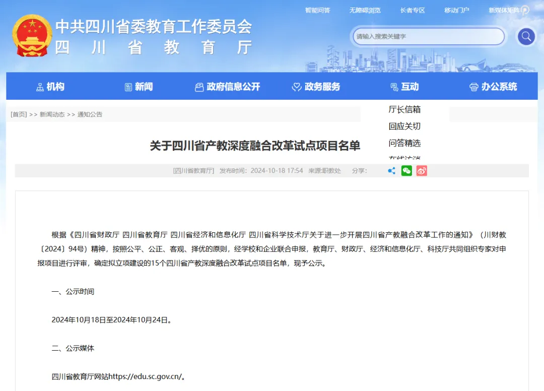544x391 pixels.
Task: Click the magnifier search button
Action: coord(526,36)
